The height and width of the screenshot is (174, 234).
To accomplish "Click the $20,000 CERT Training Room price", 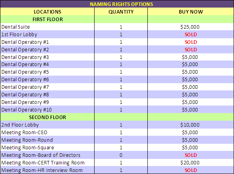I will (x=190, y=162).
